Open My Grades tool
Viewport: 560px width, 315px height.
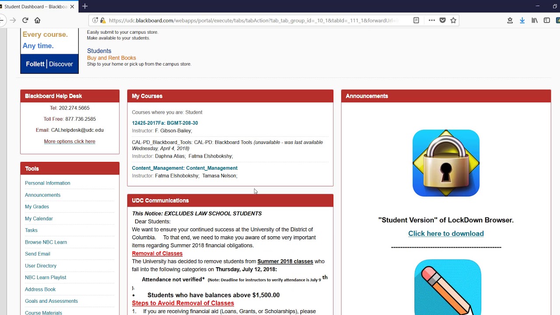point(37,206)
